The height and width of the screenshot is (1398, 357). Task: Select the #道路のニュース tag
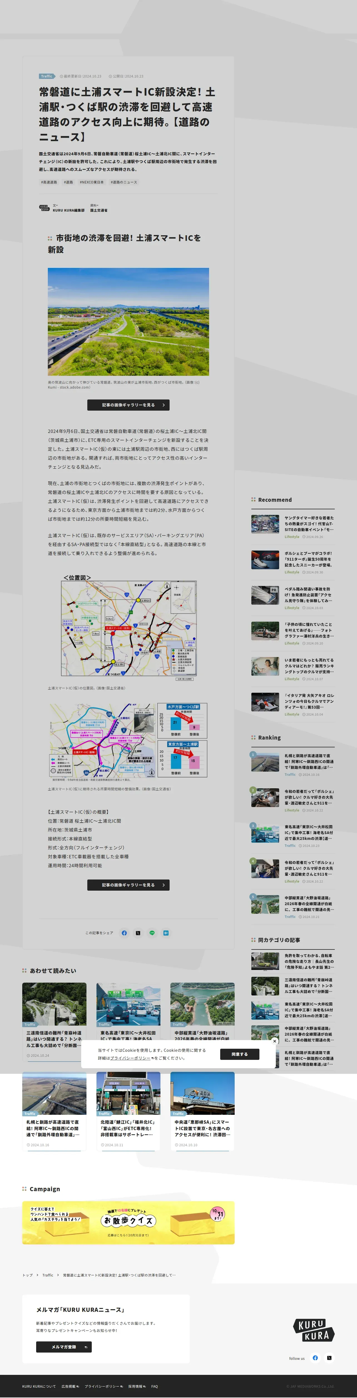click(124, 182)
